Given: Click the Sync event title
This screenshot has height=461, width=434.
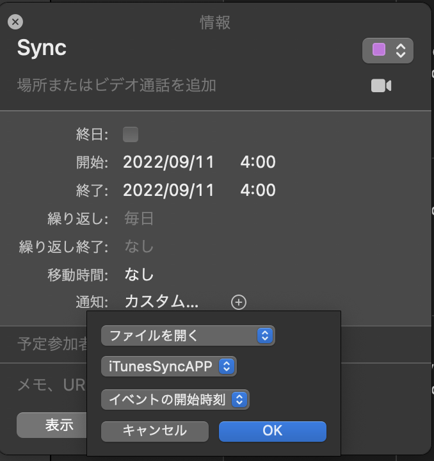Looking at the screenshot, I should tap(42, 49).
